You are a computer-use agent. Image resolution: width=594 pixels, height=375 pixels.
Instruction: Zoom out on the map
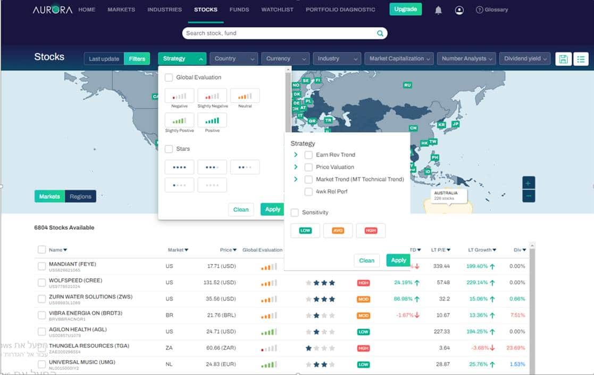(x=528, y=196)
